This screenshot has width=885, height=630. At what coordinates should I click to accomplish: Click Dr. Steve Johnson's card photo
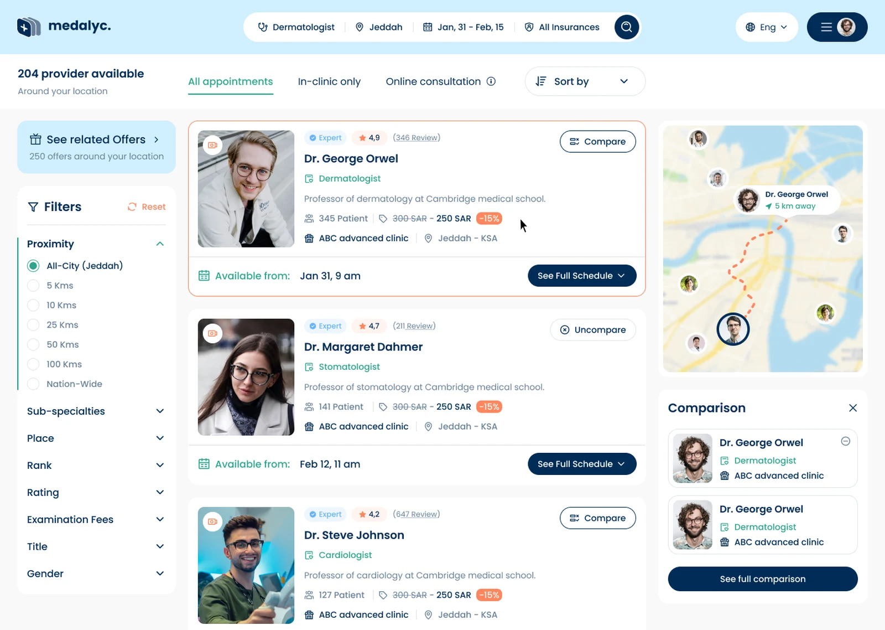point(246,565)
